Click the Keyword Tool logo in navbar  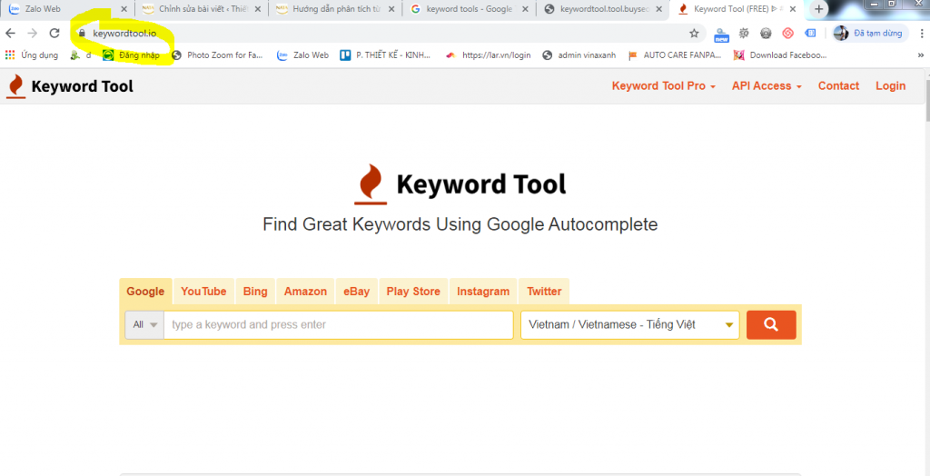[x=70, y=86]
